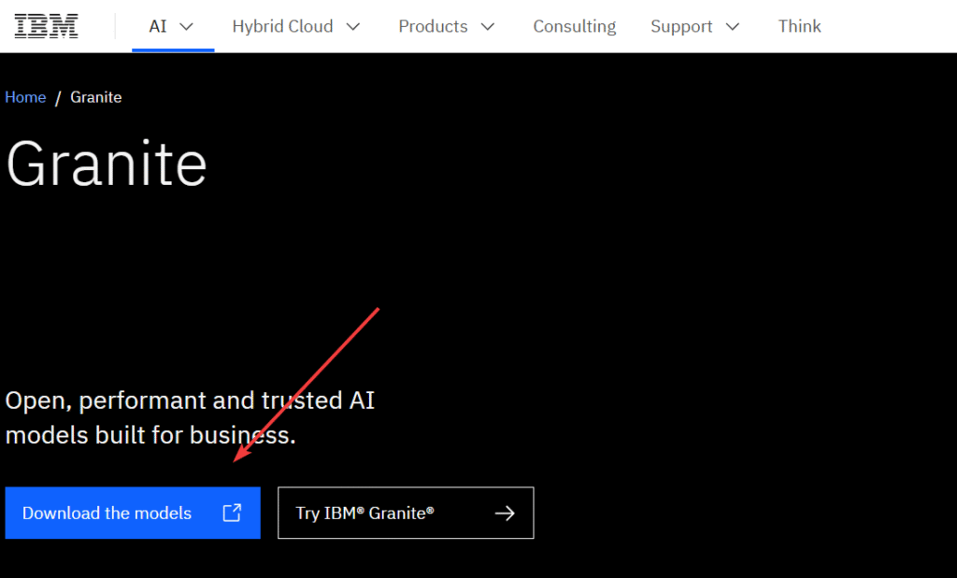Navigate to the Think section
The height and width of the screenshot is (578, 957).
click(799, 26)
